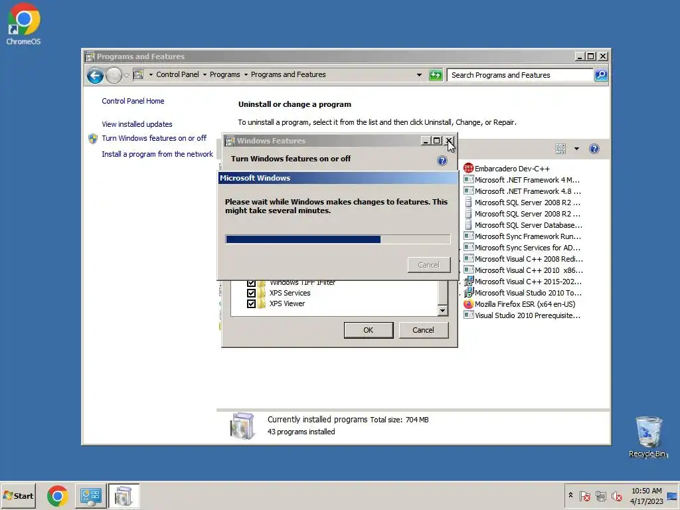Viewport: 680px width, 510px height.
Task: Click the Search Programs and Features field
Action: (x=520, y=75)
